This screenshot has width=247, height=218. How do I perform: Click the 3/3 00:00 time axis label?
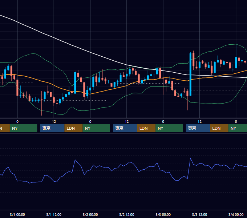point(163,214)
